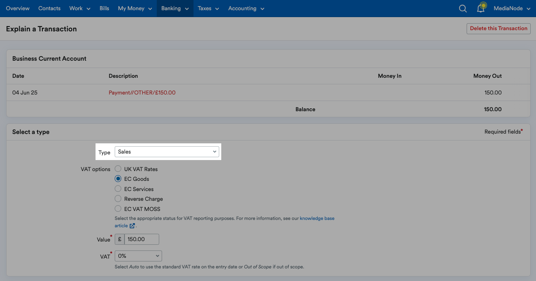Click the £ currency symbol prefix
Image resolution: width=536 pixels, height=281 pixels.
pos(120,239)
